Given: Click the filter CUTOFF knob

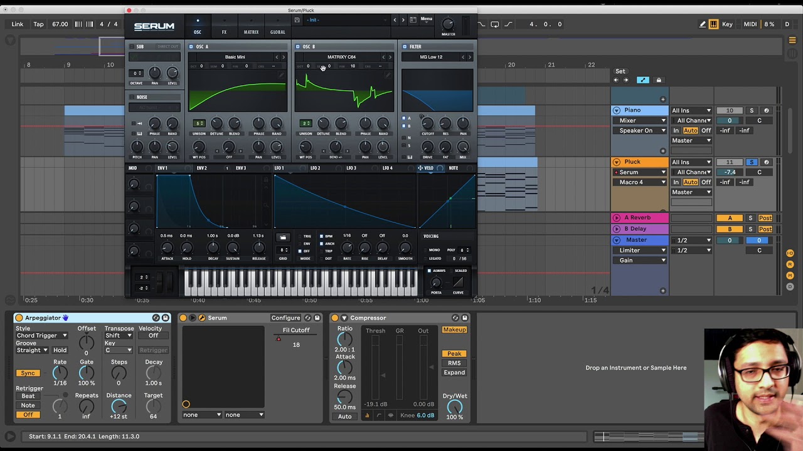Looking at the screenshot, I should point(427,123).
